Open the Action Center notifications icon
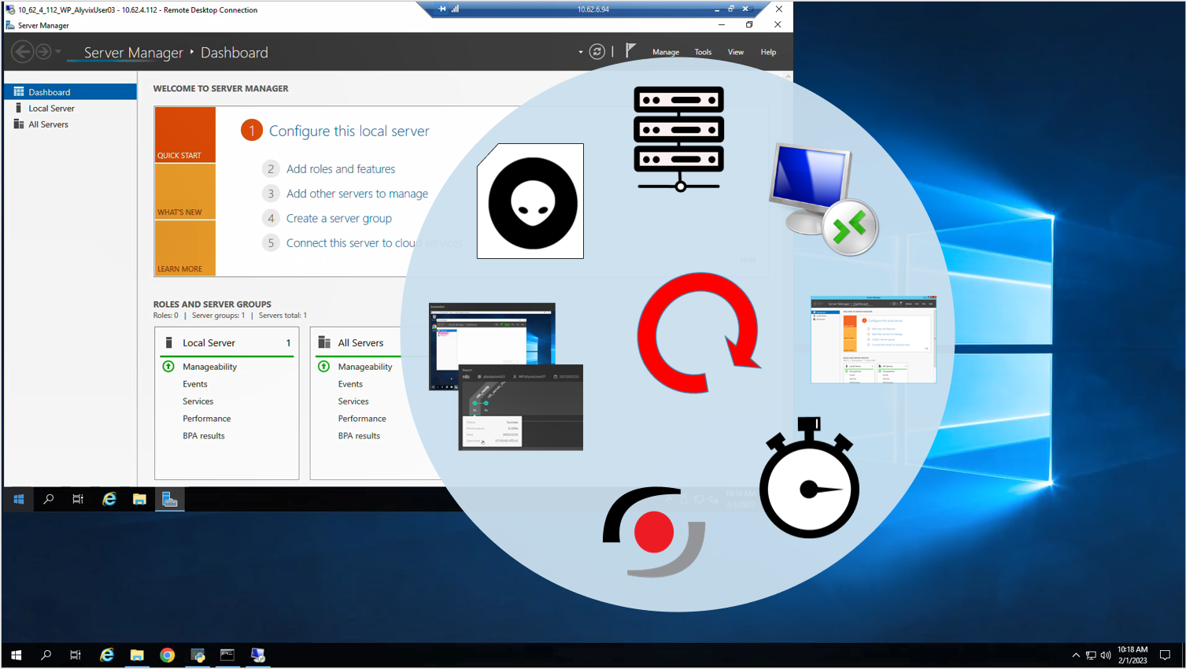This screenshot has height=669, width=1186. [x=1166, y=655]
